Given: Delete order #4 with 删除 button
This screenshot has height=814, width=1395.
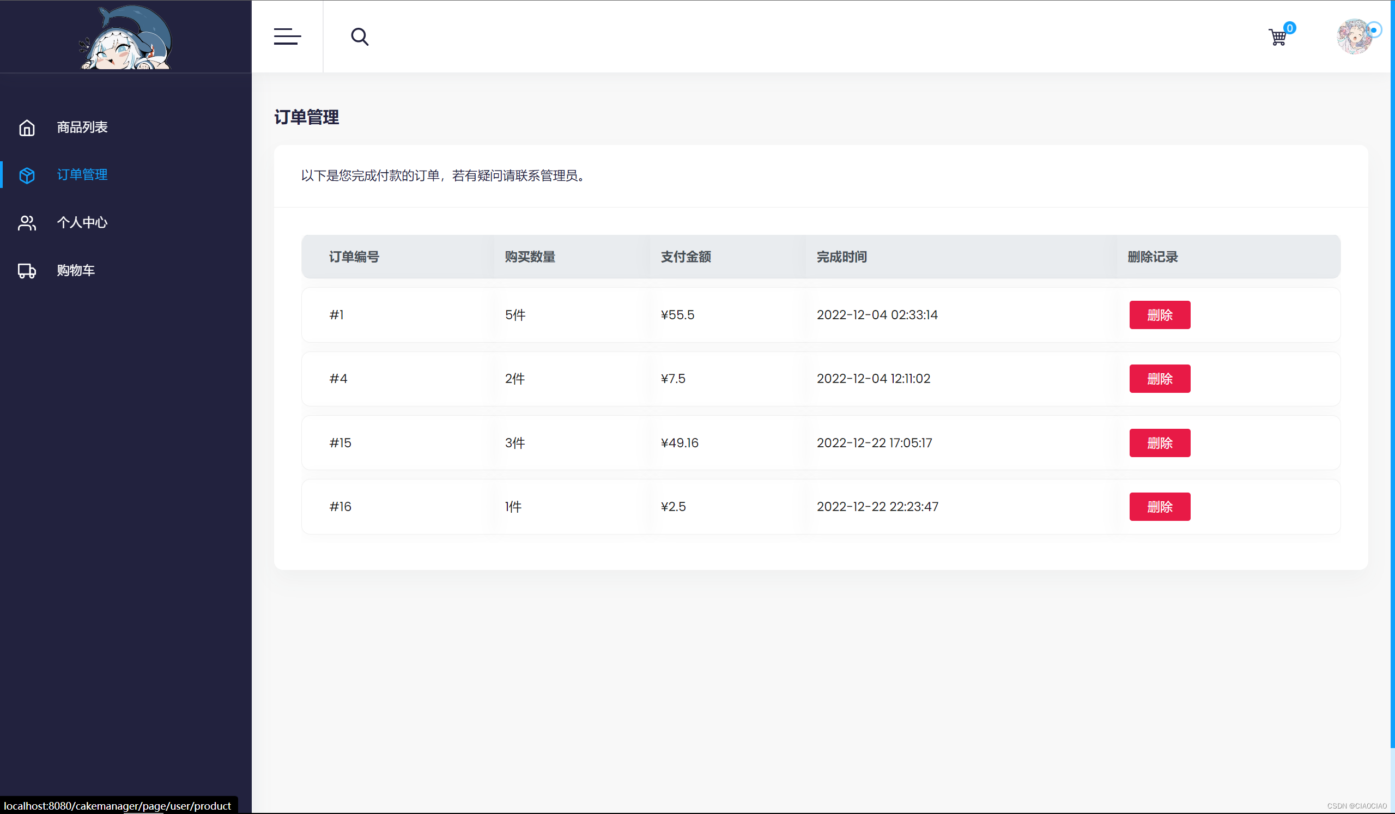Looking at the screenshot, I should click(1159, 379).
